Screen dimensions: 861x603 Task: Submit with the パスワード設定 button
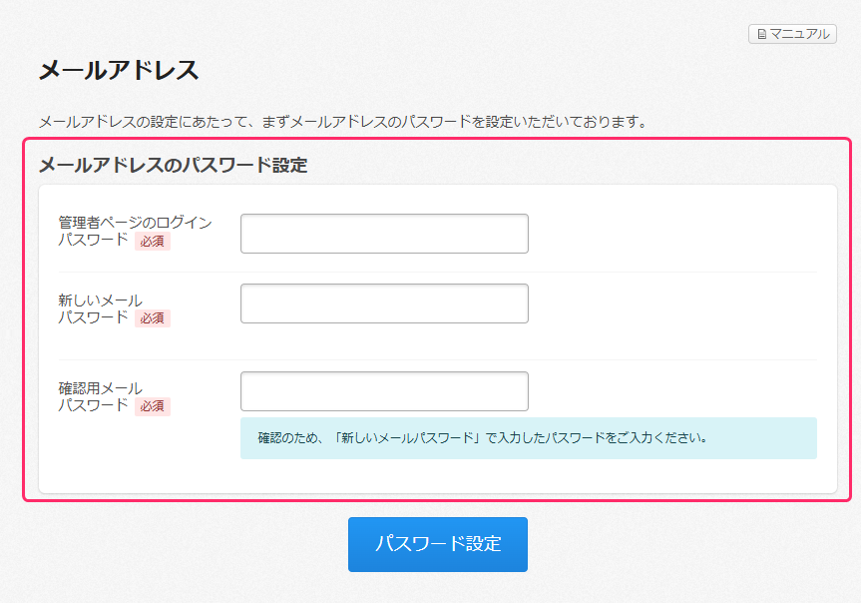[x=438, y=544]
